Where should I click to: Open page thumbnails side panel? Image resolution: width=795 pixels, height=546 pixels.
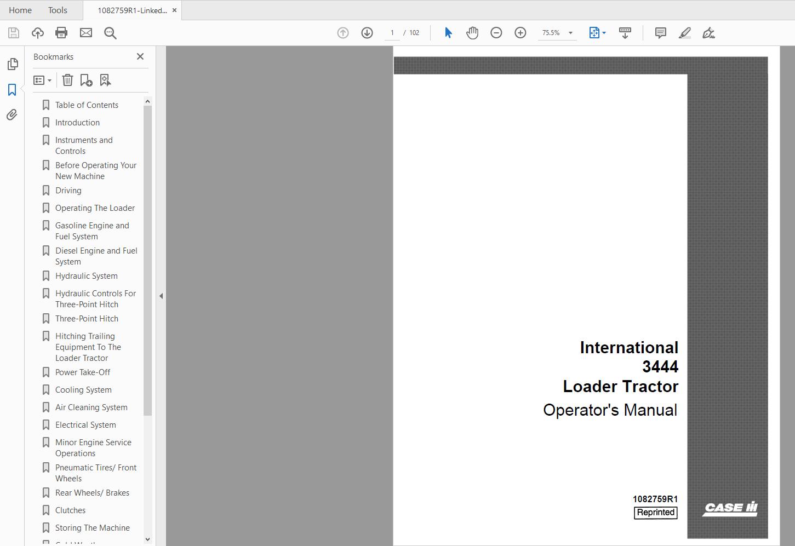12,64
